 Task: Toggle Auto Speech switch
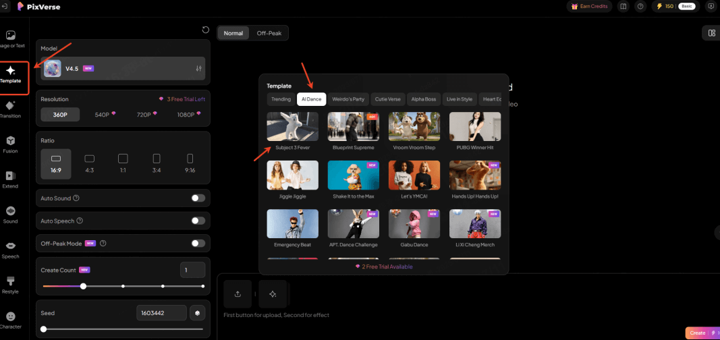pos(198,221)
